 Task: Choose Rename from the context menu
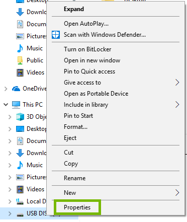116,178
